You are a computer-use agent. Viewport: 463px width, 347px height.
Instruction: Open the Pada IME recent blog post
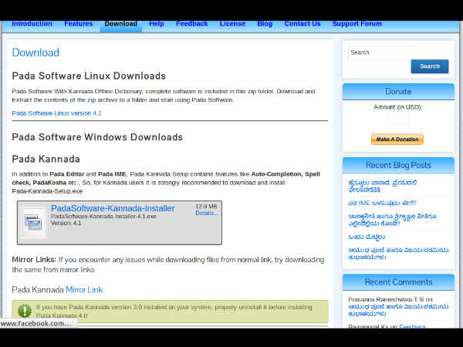(377, 203)
